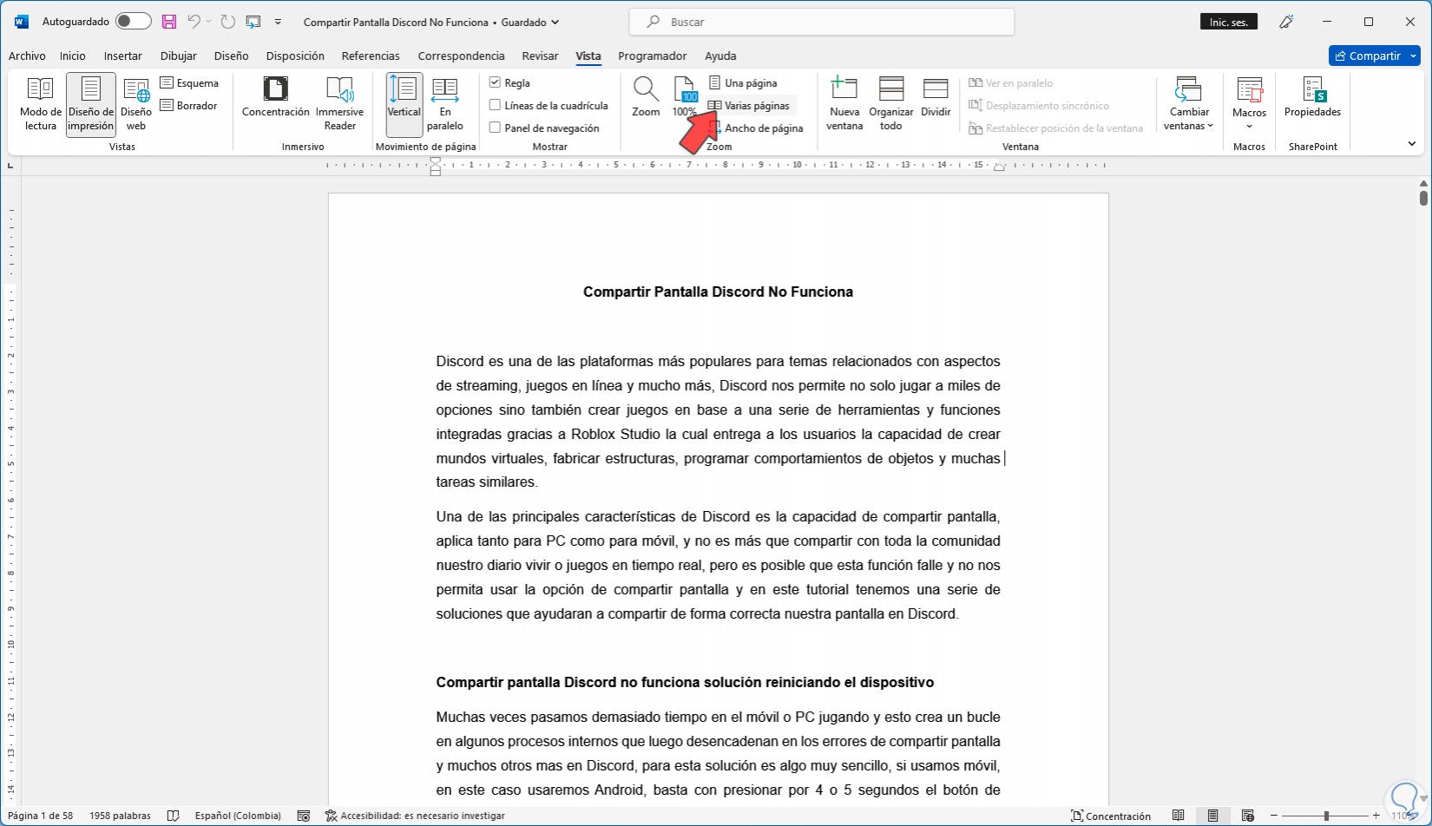Click the 1958 palabras word count
The height and width of the screenshot is (826, 1432).
pos(120,816)
